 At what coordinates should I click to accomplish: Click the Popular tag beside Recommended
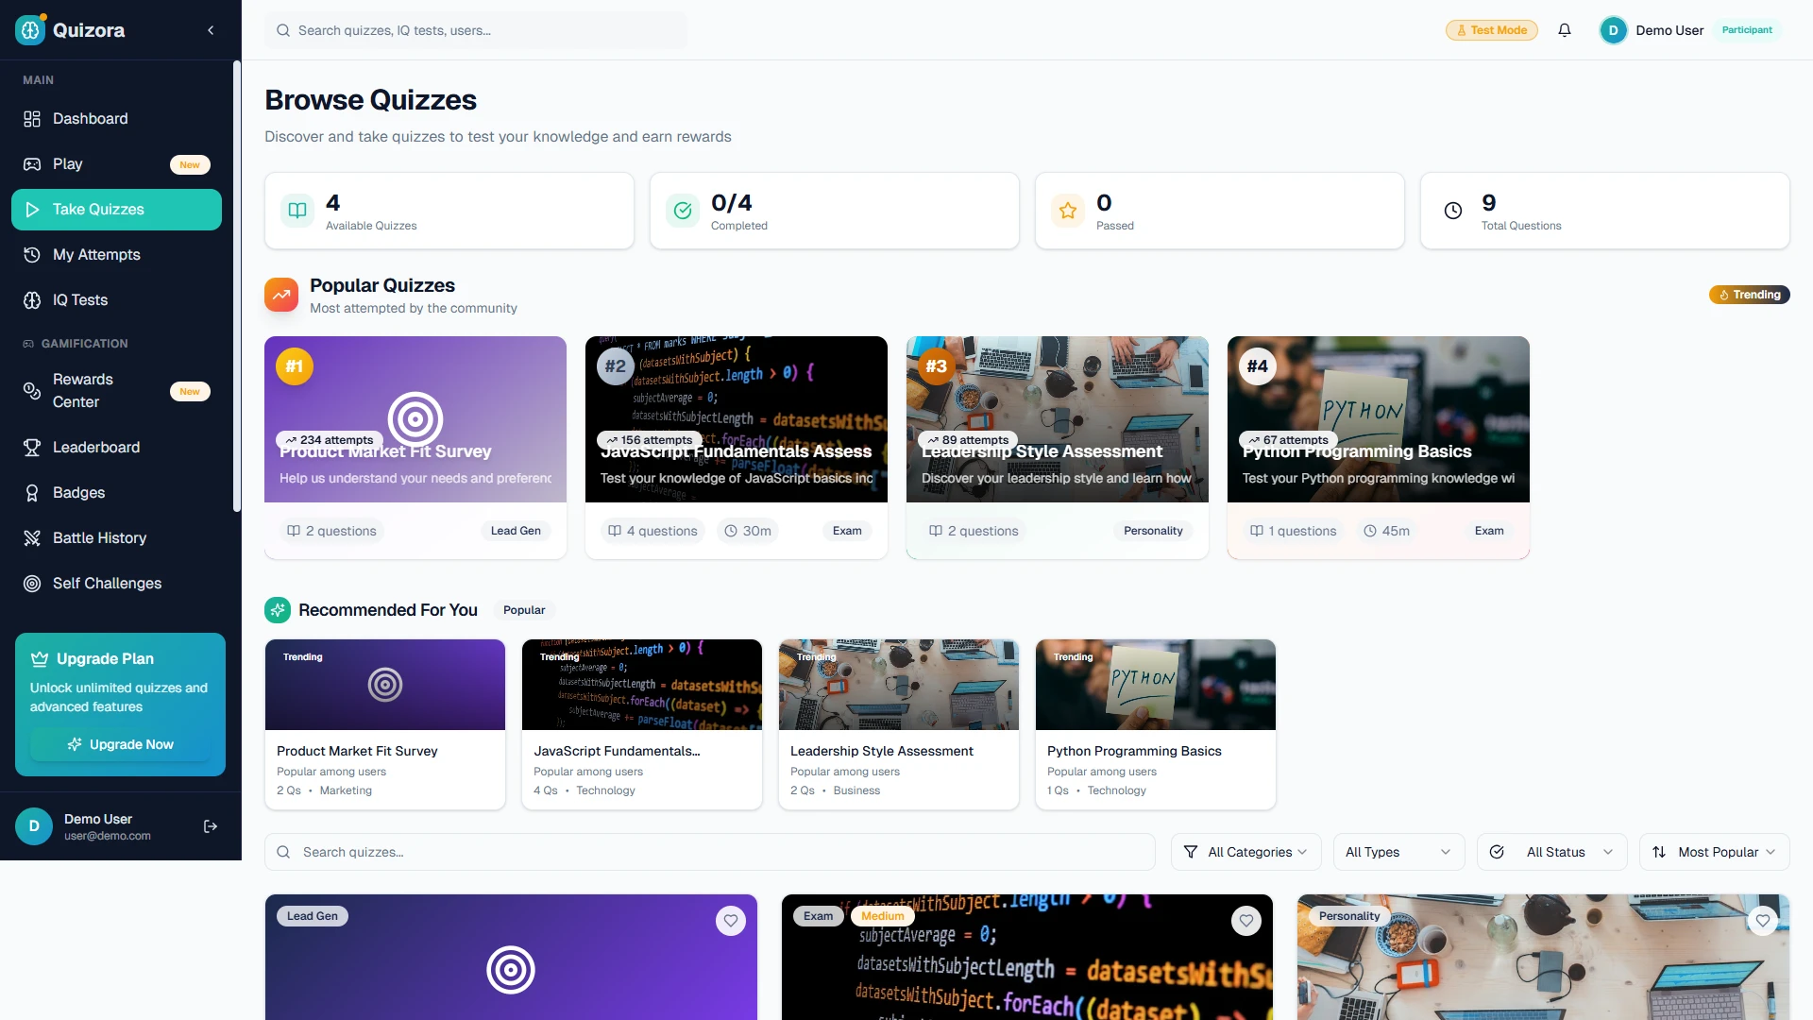(x=524, y=610)
